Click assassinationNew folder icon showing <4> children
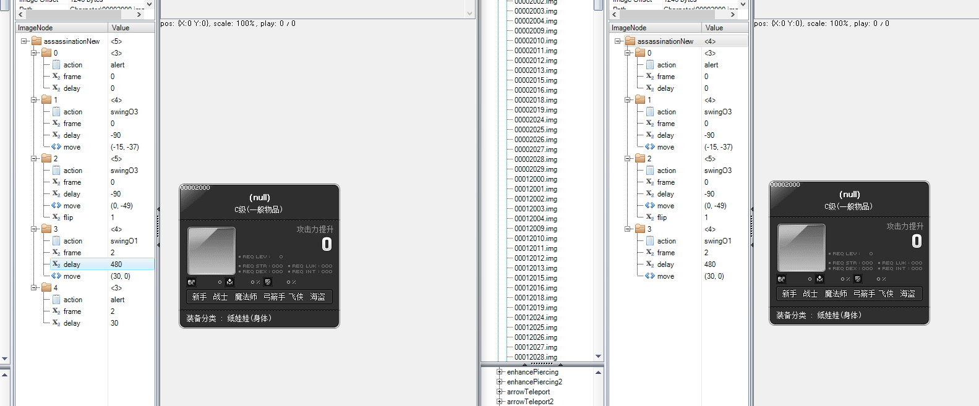 click(630, 41)
